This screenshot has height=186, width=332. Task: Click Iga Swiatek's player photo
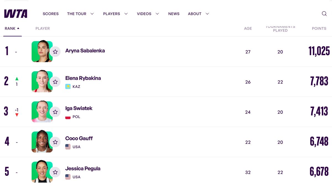[42, 112]
